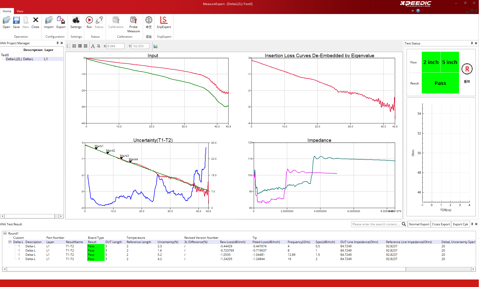The image size is (479, 287).
Task: Click the Uncertainty value 5.2
Action: 160,255
